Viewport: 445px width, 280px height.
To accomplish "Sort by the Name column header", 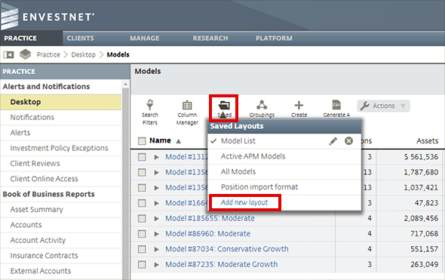I will [x=160, y=140].
